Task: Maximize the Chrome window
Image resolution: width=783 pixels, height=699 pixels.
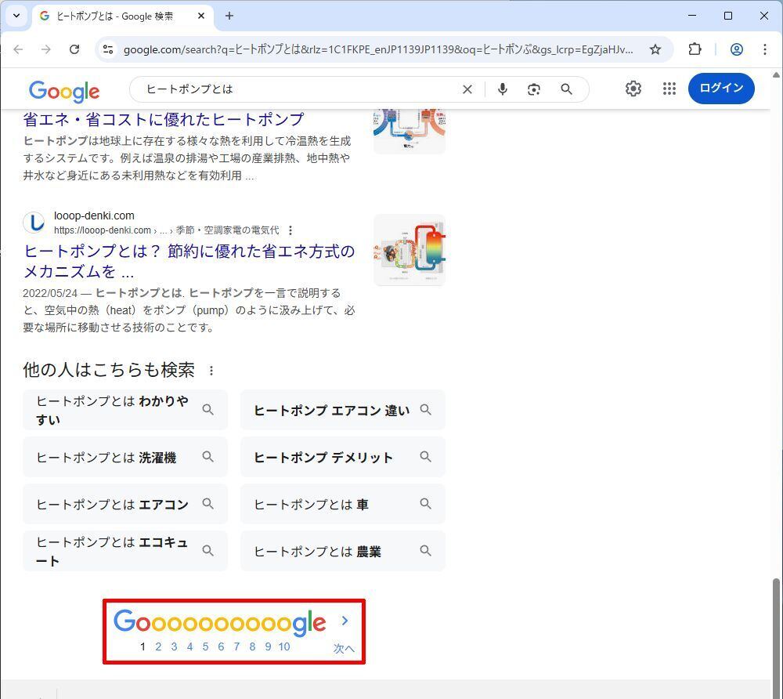Action: click(x=728, y=16)
